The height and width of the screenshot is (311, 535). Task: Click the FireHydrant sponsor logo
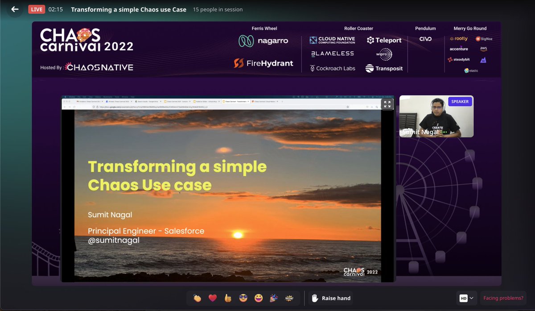pyautogui.click(x=263, y=63)
